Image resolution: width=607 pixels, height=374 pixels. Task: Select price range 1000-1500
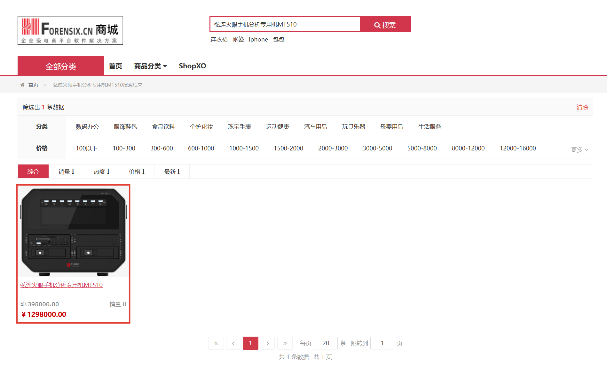244,149
